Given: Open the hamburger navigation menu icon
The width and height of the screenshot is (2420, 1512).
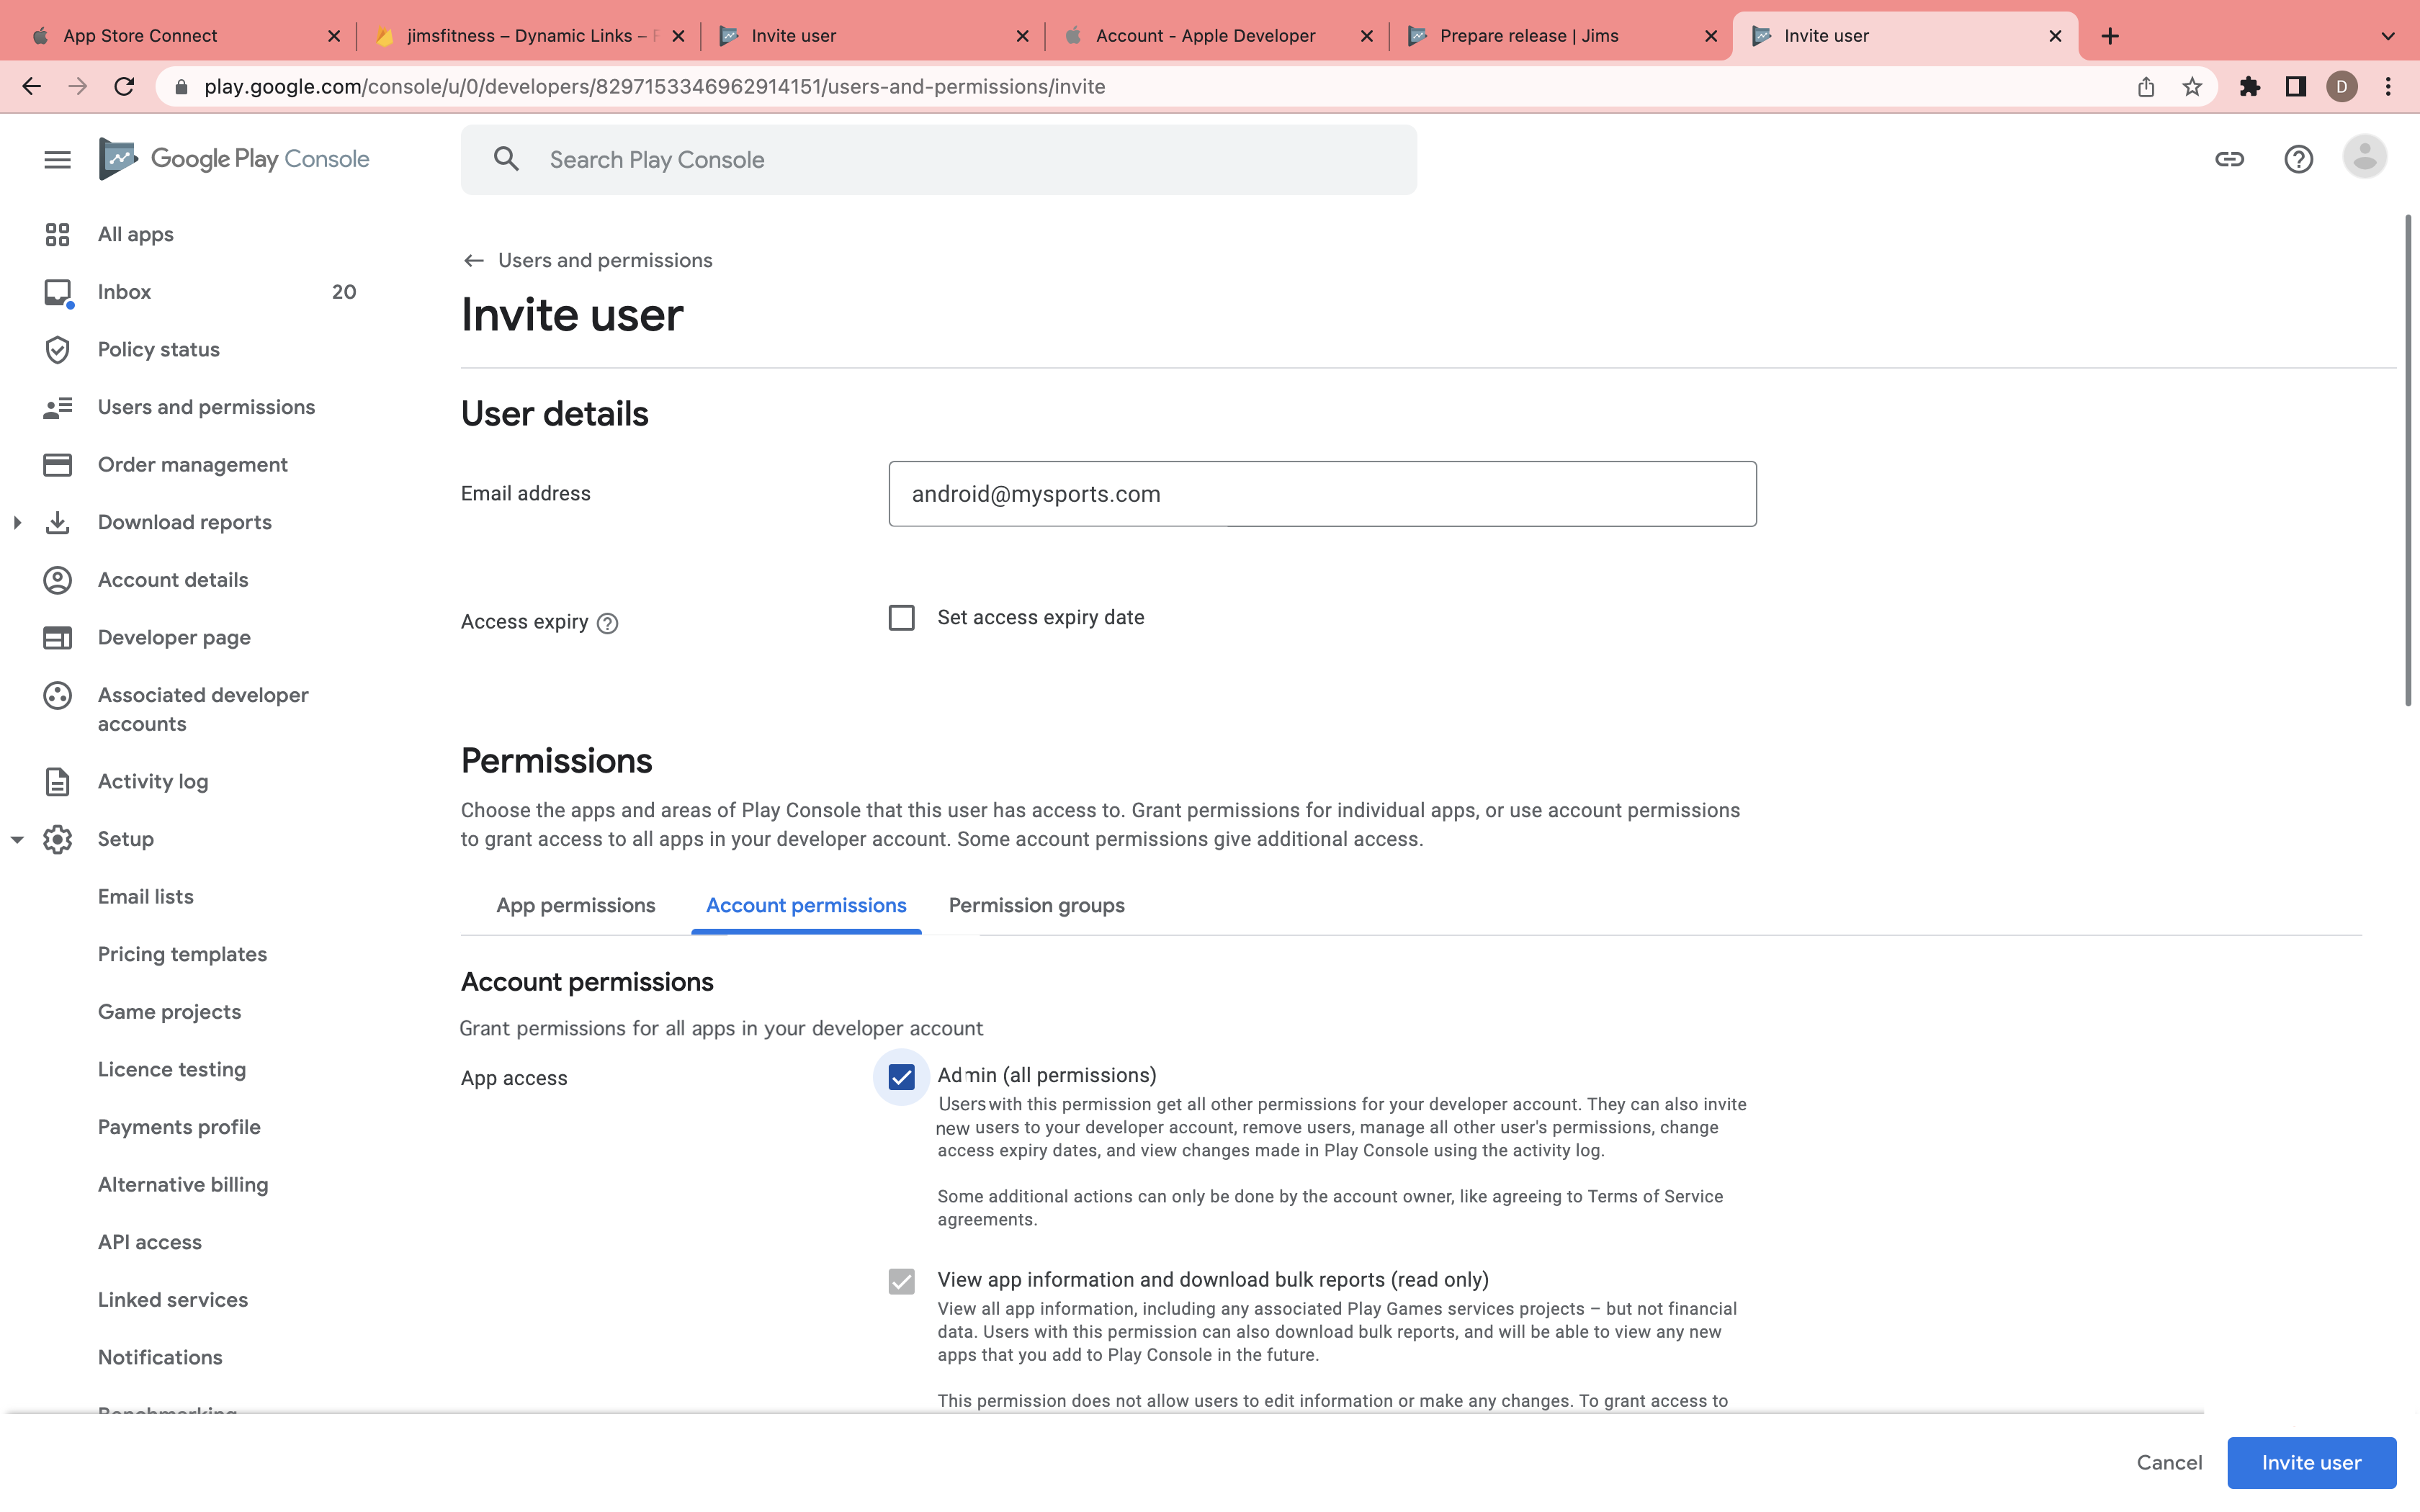Looking at the screenshot, I should coord(57,159).
